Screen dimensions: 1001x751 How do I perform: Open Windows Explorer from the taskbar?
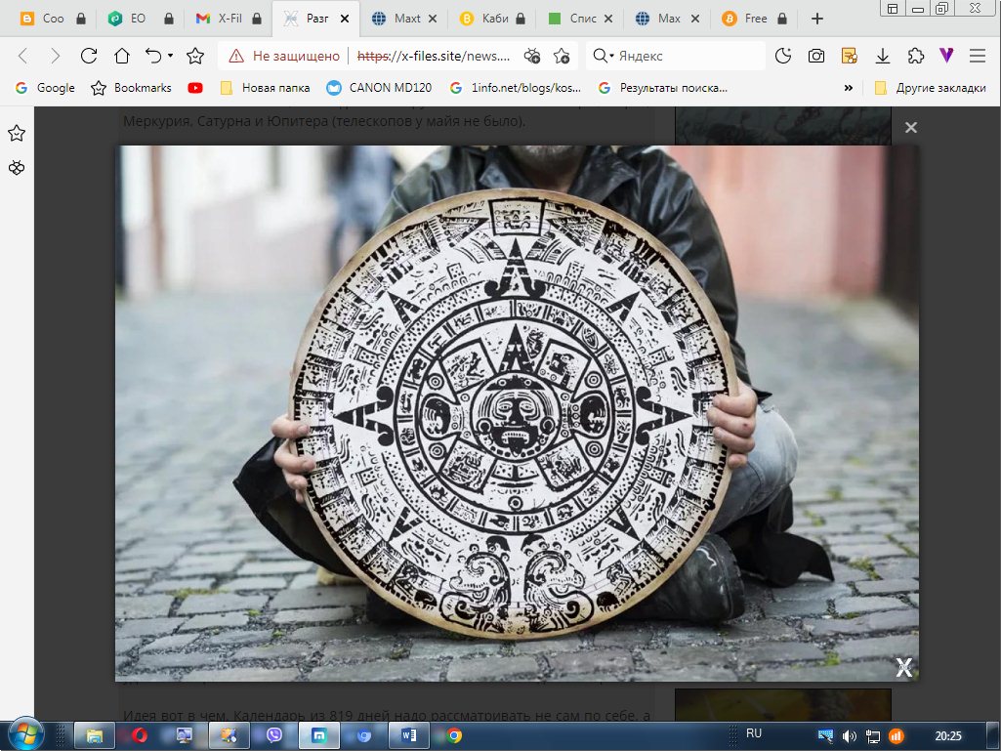pos(95,735)
